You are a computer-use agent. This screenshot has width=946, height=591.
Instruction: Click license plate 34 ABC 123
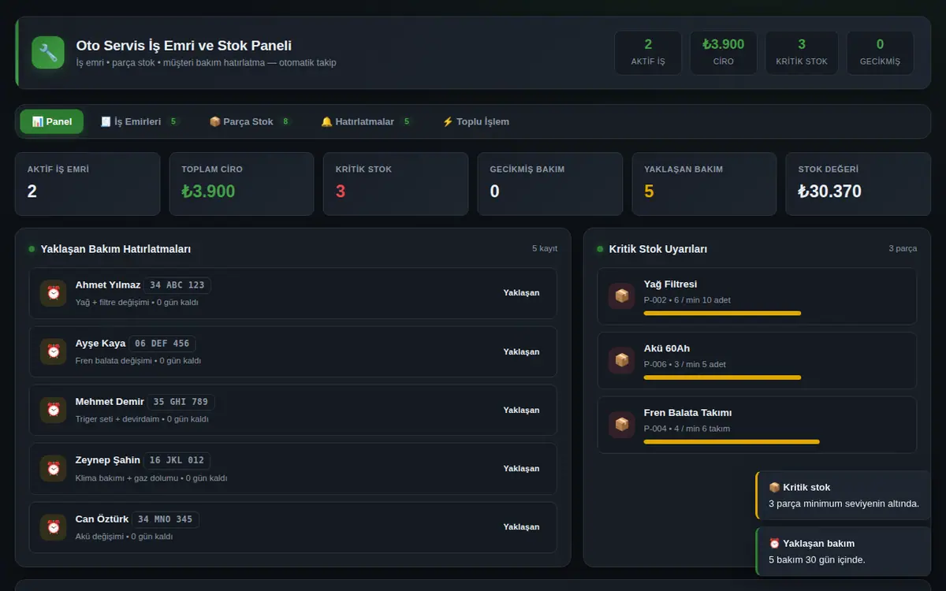(x=177, y=285)
